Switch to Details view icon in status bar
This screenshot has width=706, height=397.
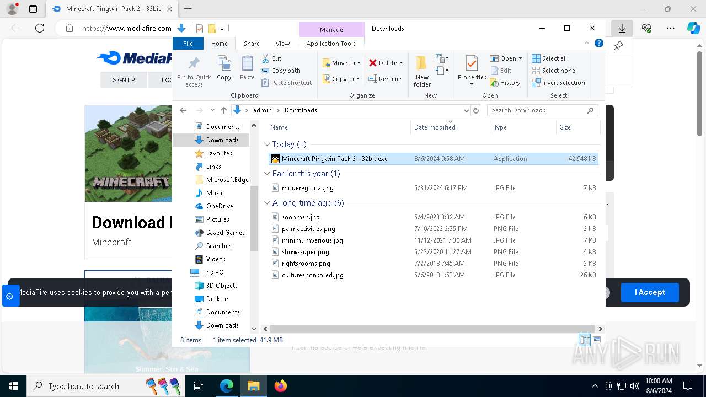tap(585, 340)
